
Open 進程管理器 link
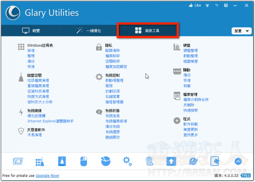click(x=114, y=102)
